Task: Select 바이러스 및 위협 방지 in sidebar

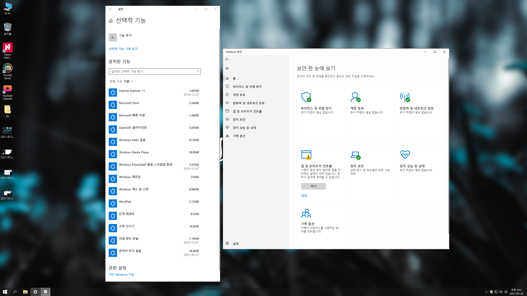Action: click(256, 87)
